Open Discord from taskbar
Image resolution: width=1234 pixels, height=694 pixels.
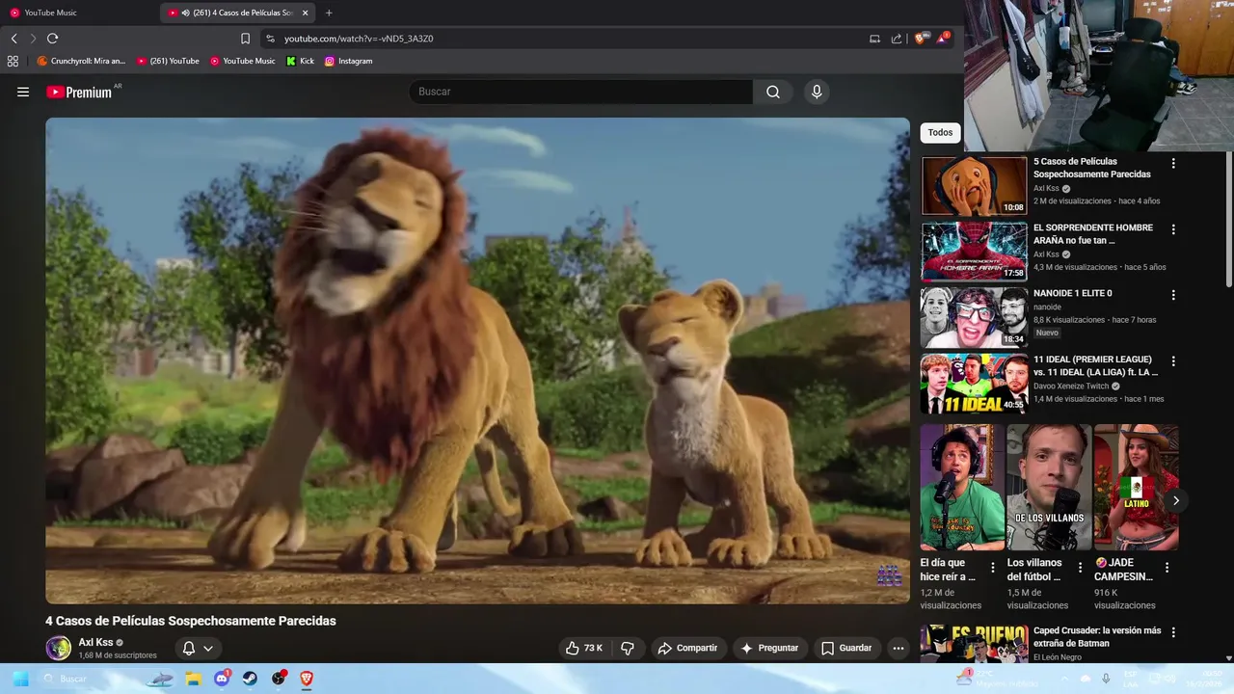[x=222, y=679]
